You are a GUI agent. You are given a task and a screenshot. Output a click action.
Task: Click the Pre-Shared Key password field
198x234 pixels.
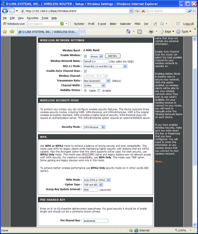tap(96, 221)
